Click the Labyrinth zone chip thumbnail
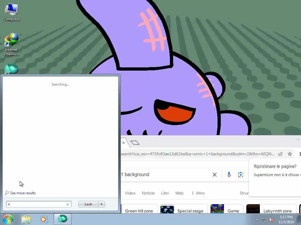 253,209
